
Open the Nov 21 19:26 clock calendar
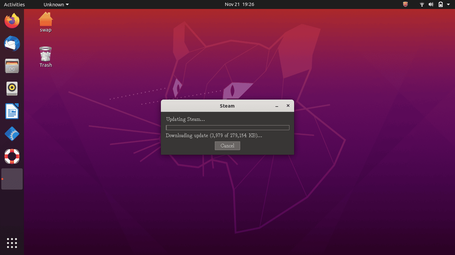[239, 4]
